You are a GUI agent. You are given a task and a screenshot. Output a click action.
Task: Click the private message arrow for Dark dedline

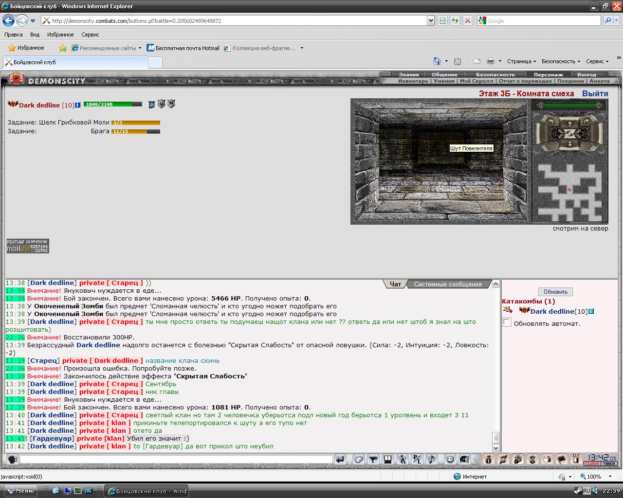coord(508,310)
